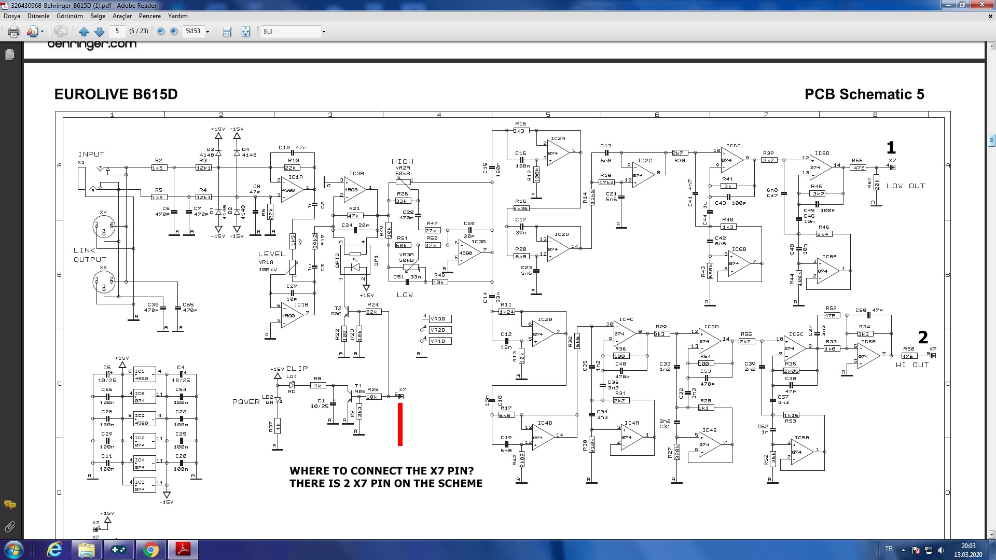This screenshot has height=560, width=996.
Task: Click the vertical scrollbar thumb
Action: (991, 140)
